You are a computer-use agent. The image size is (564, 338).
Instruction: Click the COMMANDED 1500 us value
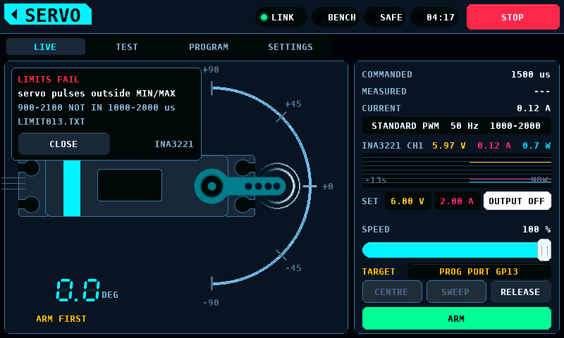[531, 75]
